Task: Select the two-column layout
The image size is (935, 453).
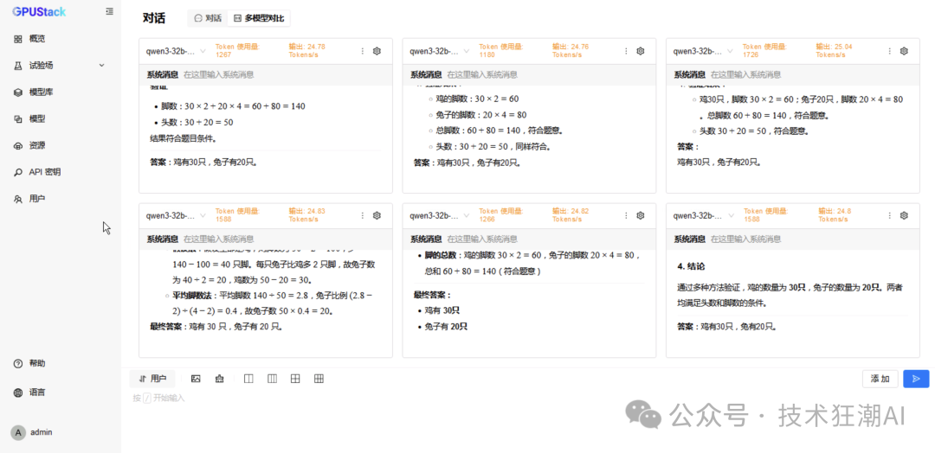Action: click(249, 379)
